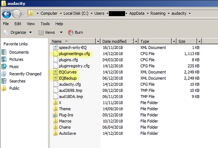Image resolution: width=218 pixels, height=148 pixels.
Task: Click the Music favorite link icon
Action: coord(4,67)
